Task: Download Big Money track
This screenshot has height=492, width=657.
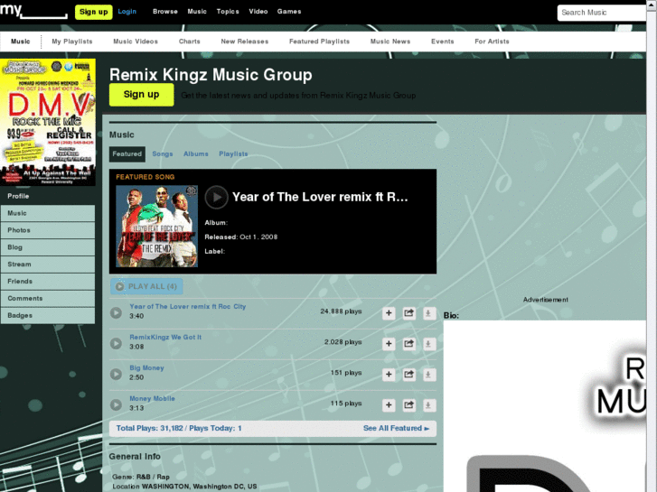Action: coord(428,375)
